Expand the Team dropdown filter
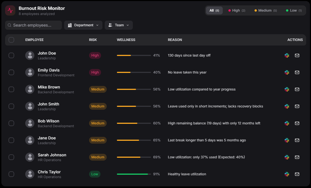 [x=119, y=25]
